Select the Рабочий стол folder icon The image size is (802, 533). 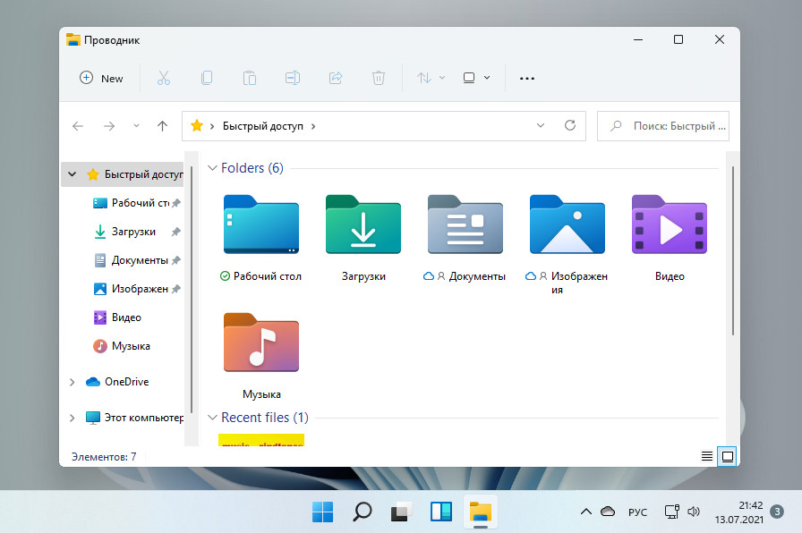coord(261,224)
